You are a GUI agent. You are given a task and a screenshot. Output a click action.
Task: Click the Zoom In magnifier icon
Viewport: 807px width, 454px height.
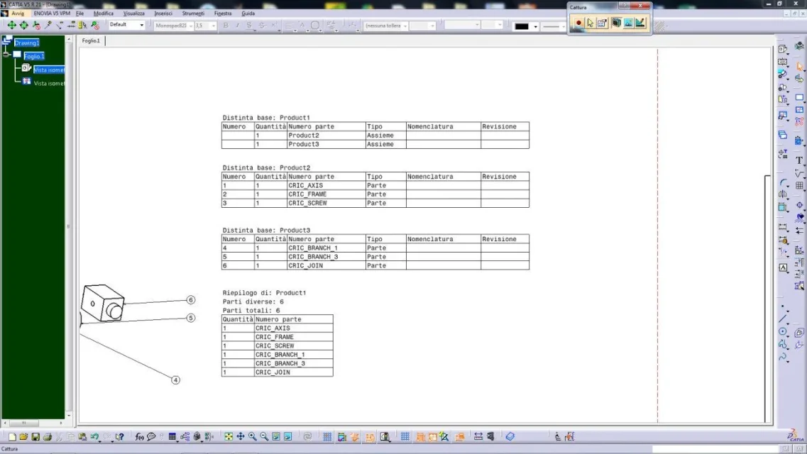click(252, 436)
